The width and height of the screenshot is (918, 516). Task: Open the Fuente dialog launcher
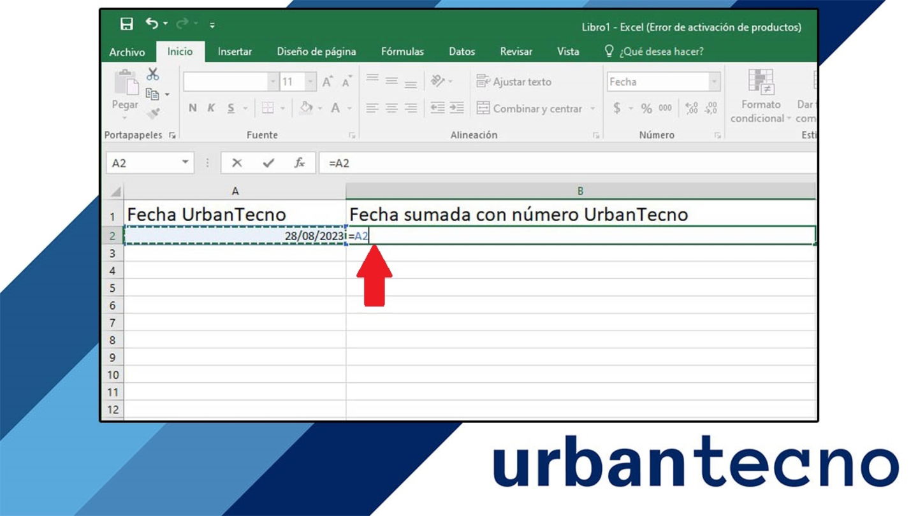(x=351, y=135)
